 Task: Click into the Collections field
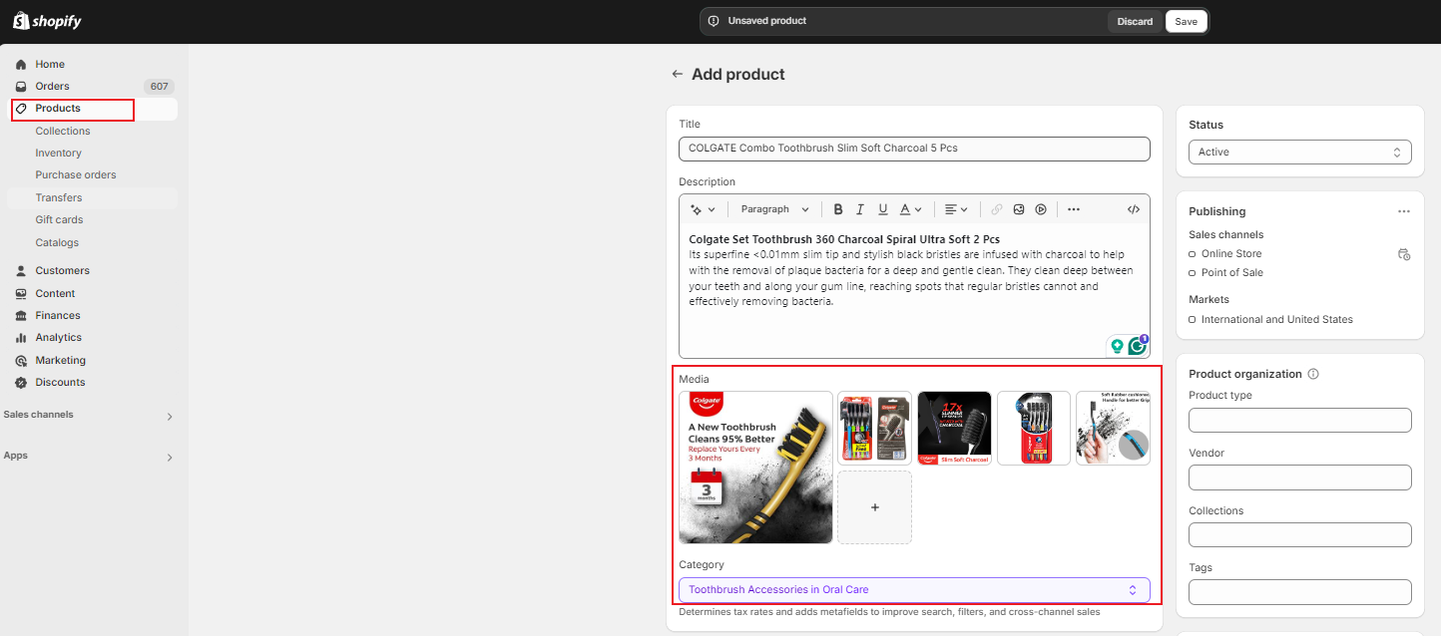coord(1300,535)
